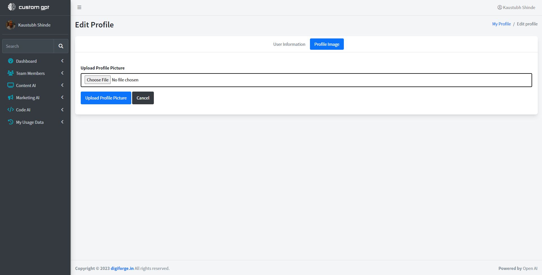Expand the Dashboard menu chevron

click(62, 61)
